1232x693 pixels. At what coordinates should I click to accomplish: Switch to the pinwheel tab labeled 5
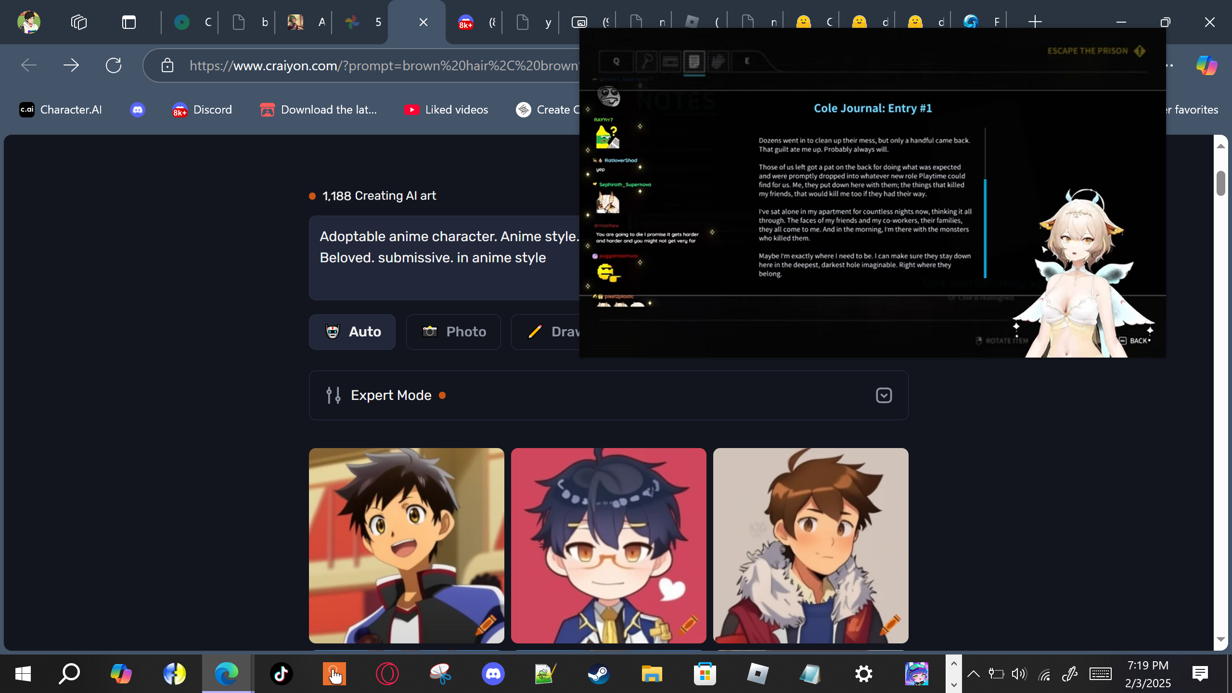click(361, 22)
